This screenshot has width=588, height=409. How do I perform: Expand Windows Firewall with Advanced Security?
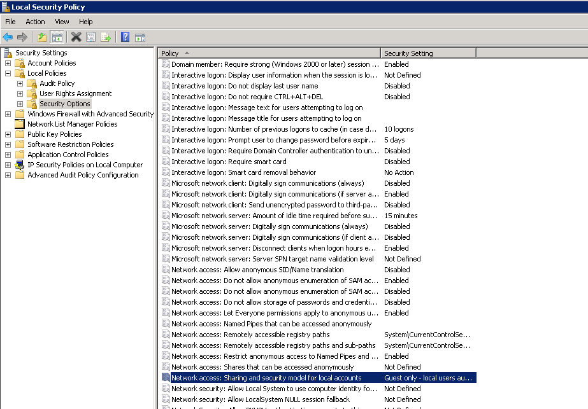click(x=8, y=114)
